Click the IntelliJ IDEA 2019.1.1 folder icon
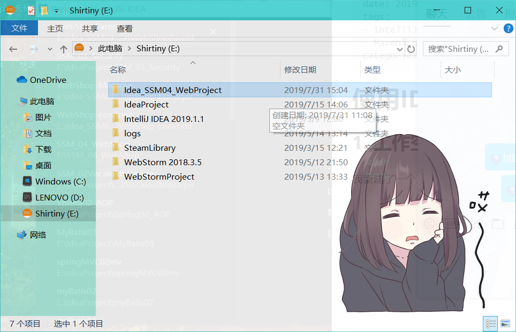This screenshot has width=516, height=332. point(116,119)
